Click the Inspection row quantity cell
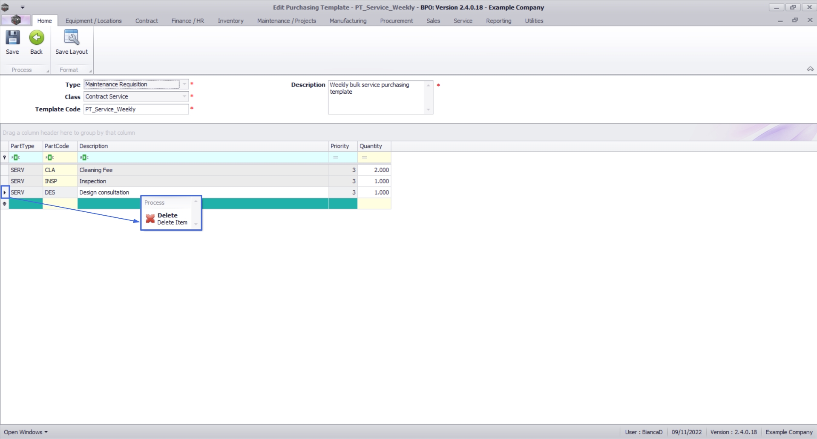The height and width of the screenshot is (439, 817). [374, 181]
